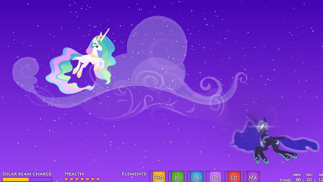Click Princess Celestia character sprite
This screenshot has height=182, width=323.
81,61
